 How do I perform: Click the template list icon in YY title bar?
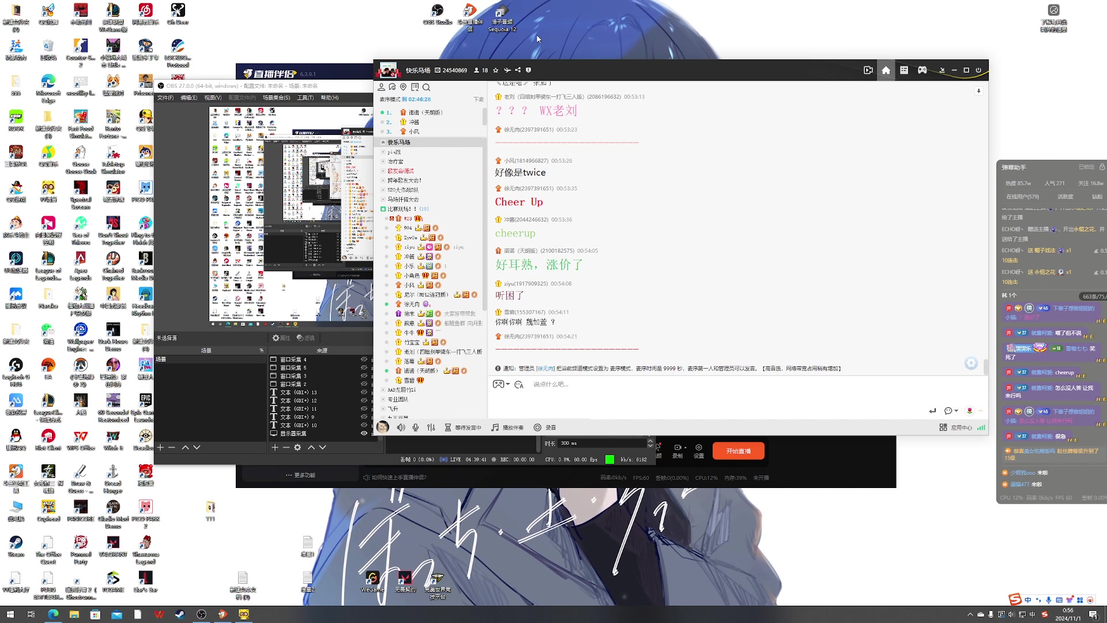pos(904,70)
